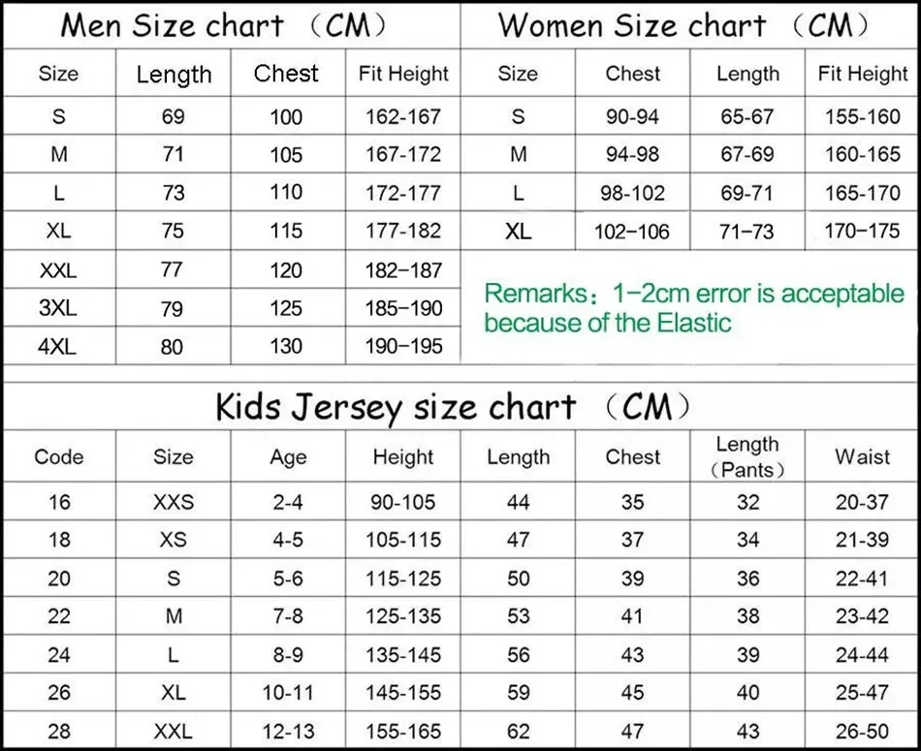Click the "Kids Jersey size chart" heading
921x751 pixels.
click(x=454, y=406)
